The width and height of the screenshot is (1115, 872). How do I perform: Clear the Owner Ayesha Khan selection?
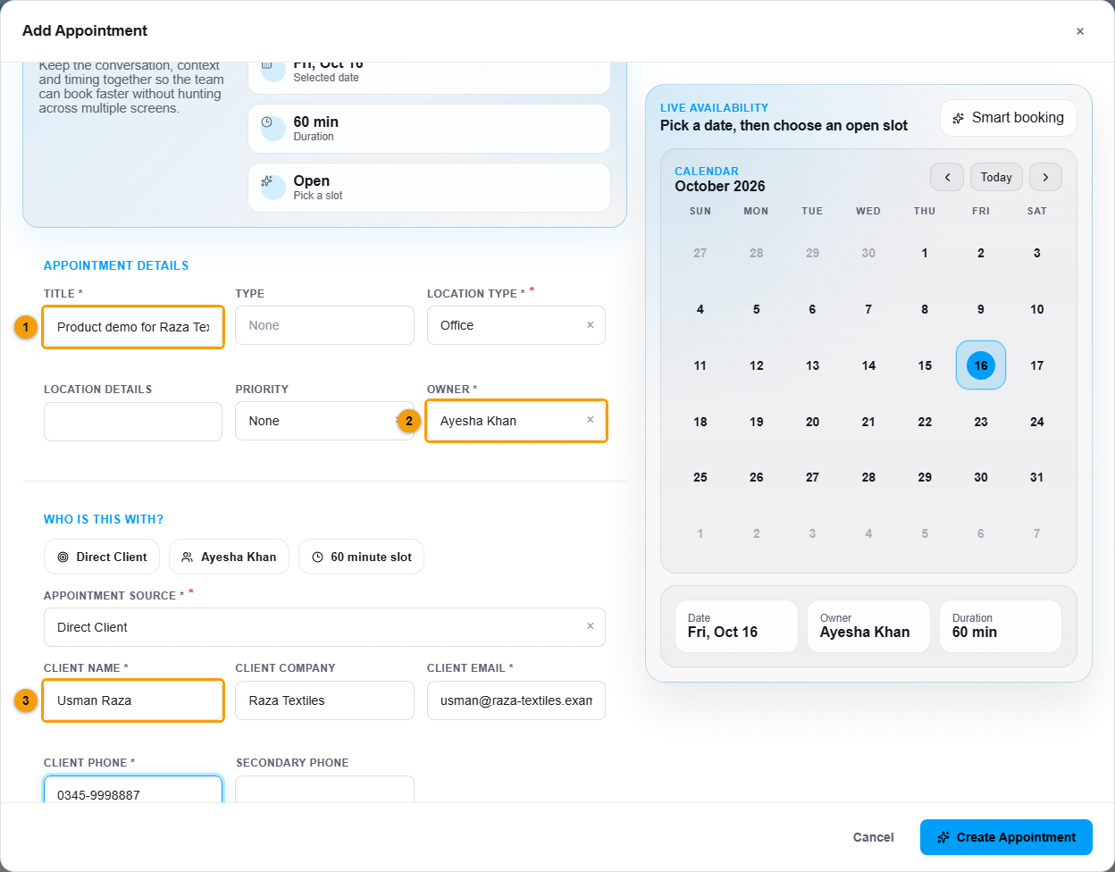click(590, 420)
